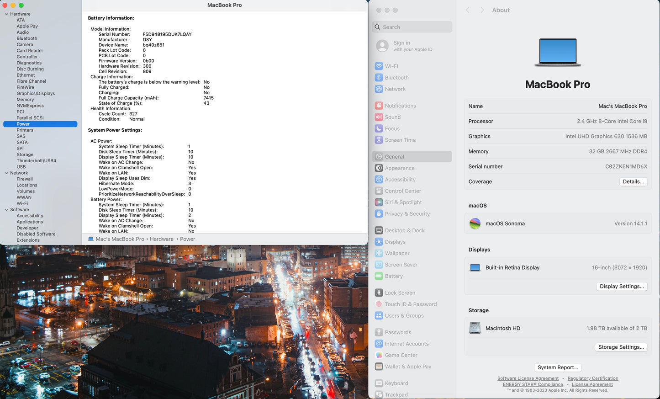Select Graphics/Displays in hardware list
Image resolution: width=660 pixels, height=399 pixels.
tap(36, 94)
